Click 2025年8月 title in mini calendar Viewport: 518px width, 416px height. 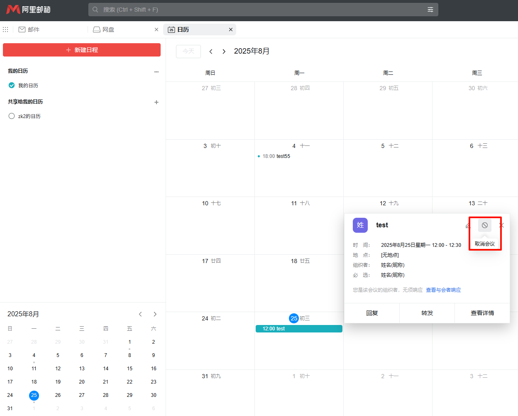(x=23, y=314)
